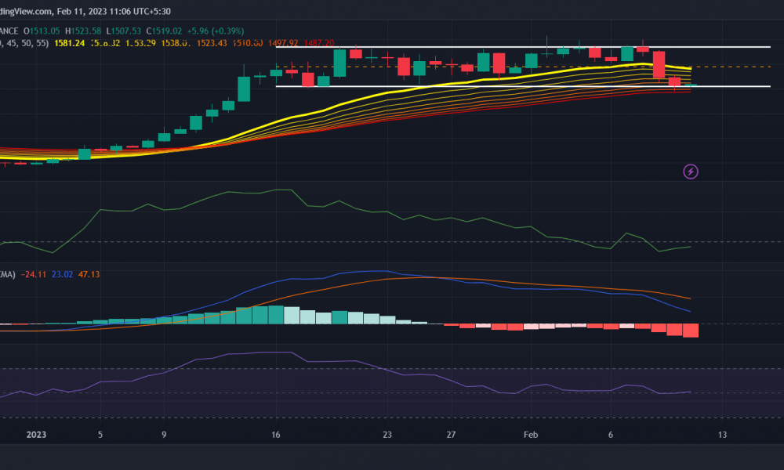
Task: Click the Feb label on time axis
Action: click(x=531, y=435)
